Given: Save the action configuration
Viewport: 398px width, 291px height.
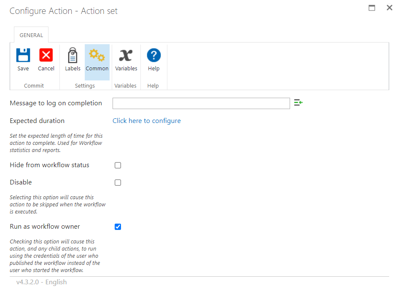Looking at the screenshot, I should point(23,60).
